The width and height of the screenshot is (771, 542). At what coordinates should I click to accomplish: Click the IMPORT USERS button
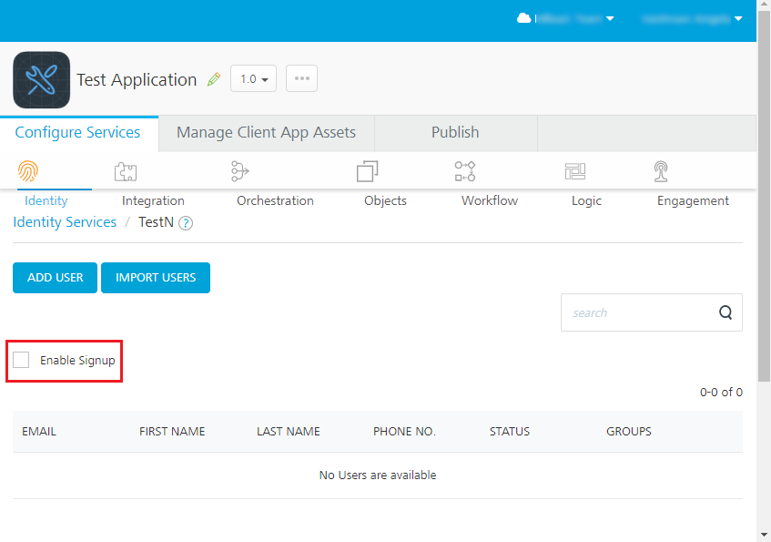click(156, 278)
